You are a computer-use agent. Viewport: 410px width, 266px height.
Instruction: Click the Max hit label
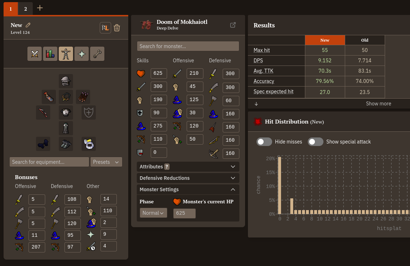pos(261,50)
